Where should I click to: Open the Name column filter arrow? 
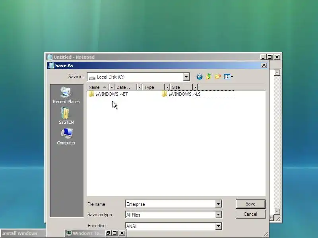coord(112,87)
